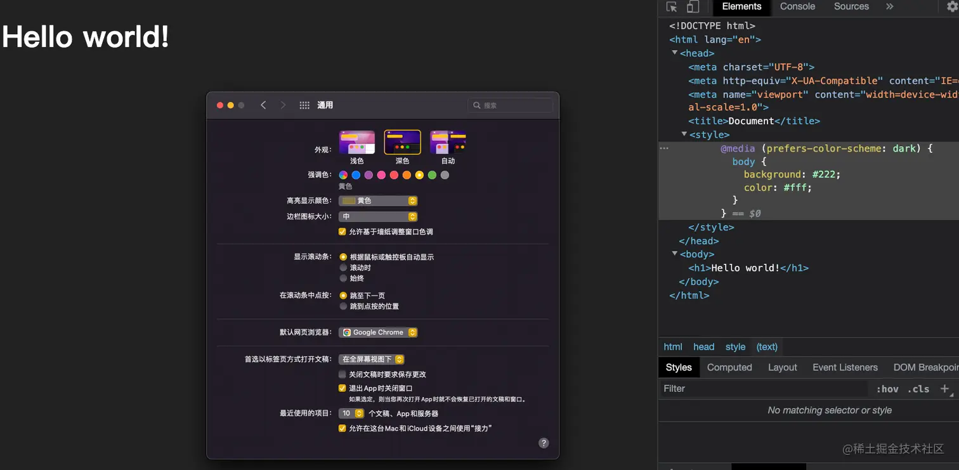Viewport: 959px width, 470px height.
Task: Click the ellipsis beside the @media line
Action: 664,148
